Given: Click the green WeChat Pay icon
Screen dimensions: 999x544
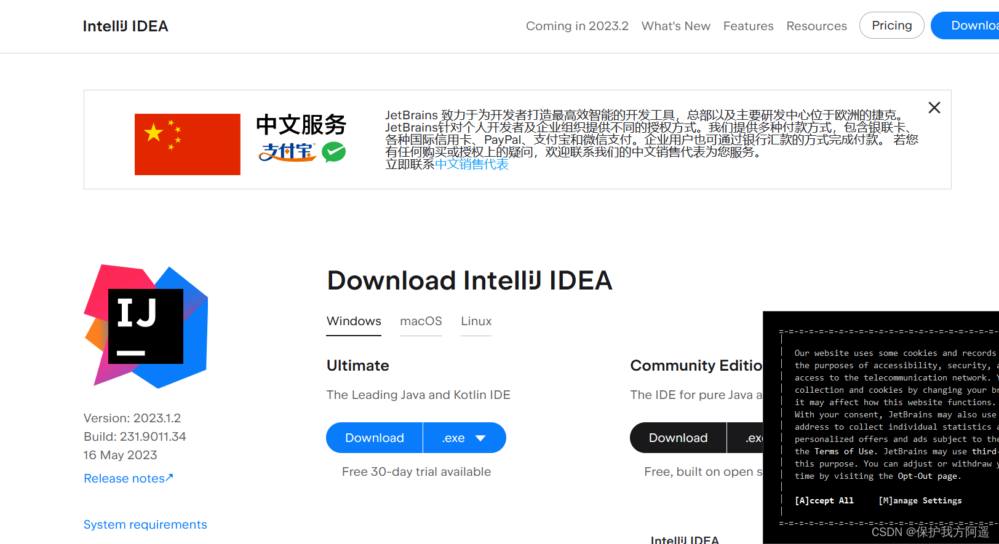Looking at the screenshot, I should pyautogui.click(x=334, y=152).
